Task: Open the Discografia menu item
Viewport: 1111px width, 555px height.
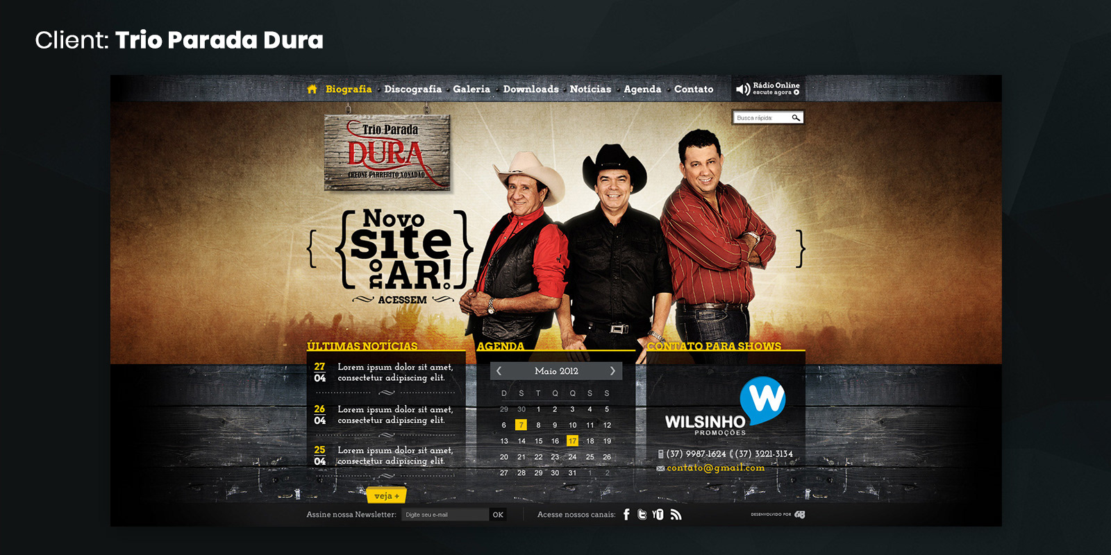Action: tap(412, 89)
